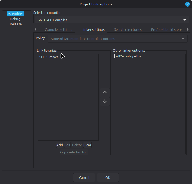
Task: Open the Search directories tab
Action: click(128, 29)
